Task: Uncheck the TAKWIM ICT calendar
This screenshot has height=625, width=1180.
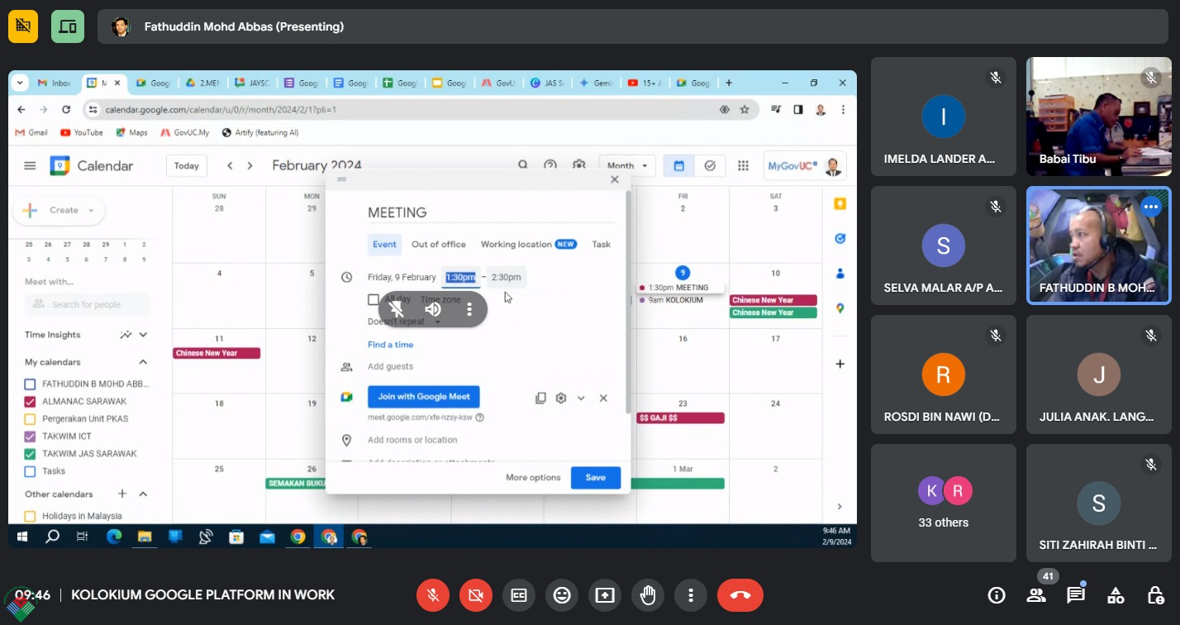Action: click(31, 436)
